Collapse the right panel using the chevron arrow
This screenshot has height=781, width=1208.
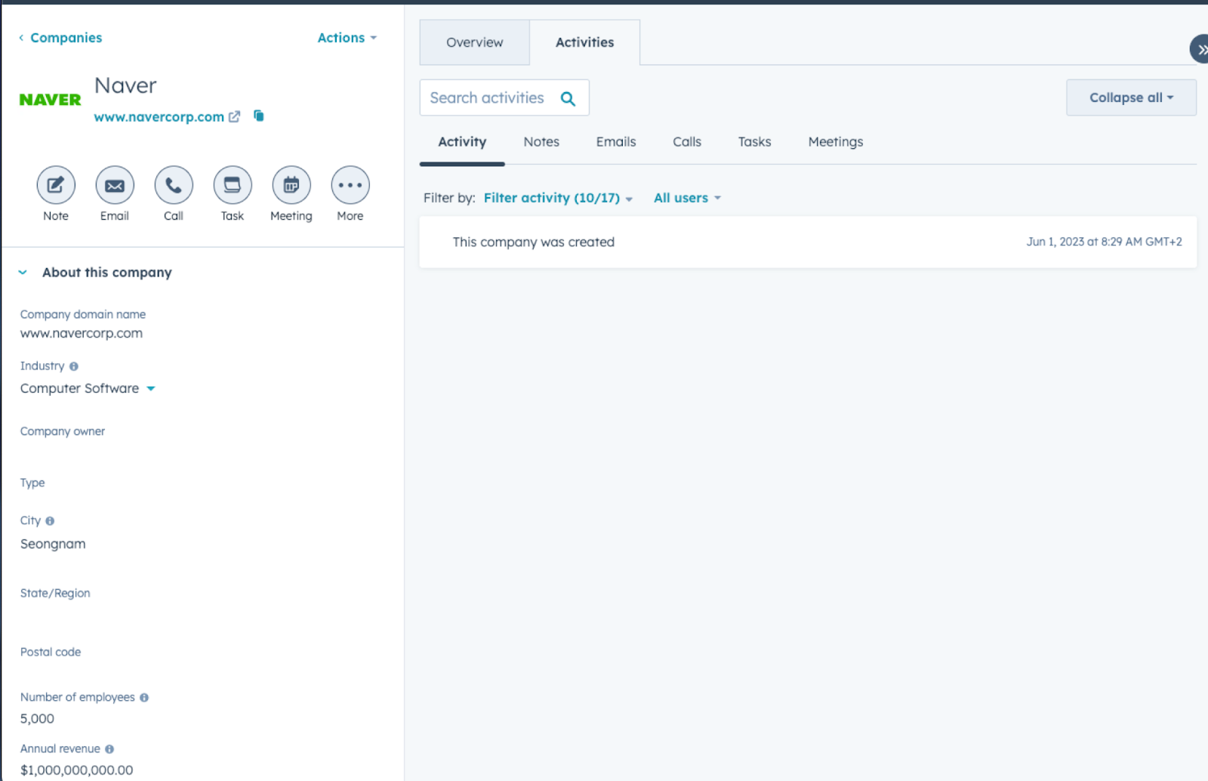1200,49
